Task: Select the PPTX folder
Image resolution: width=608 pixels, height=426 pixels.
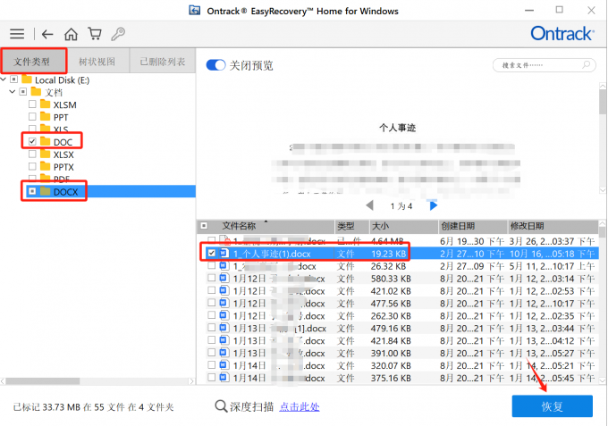Action: (x=63, y=166)
